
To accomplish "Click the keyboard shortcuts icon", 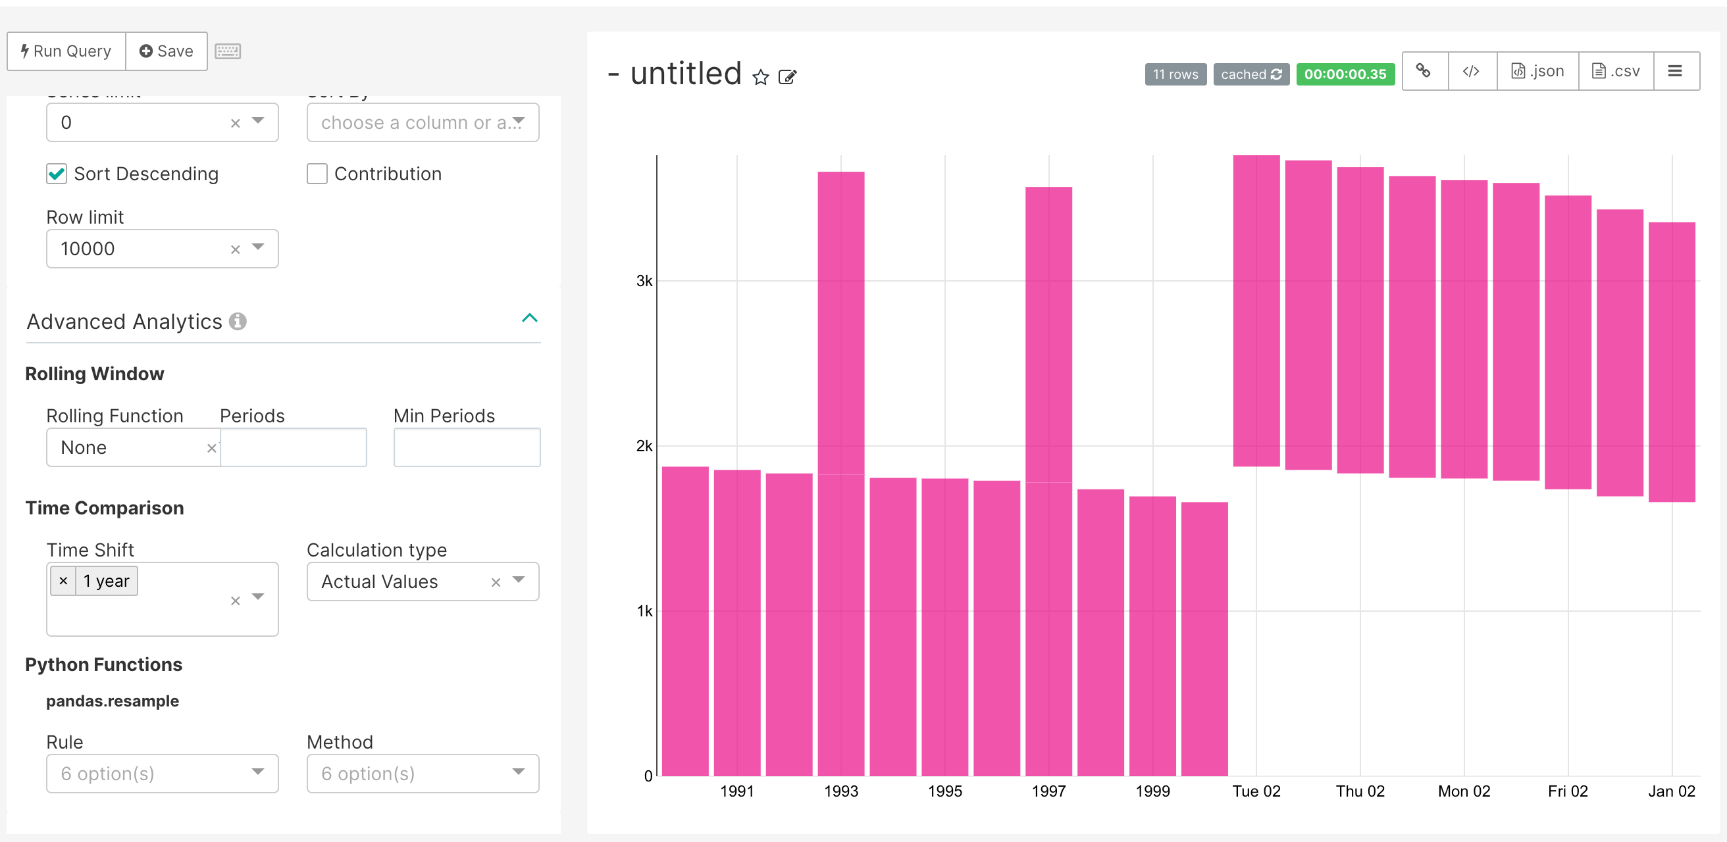I will click(x=227, y=51).
